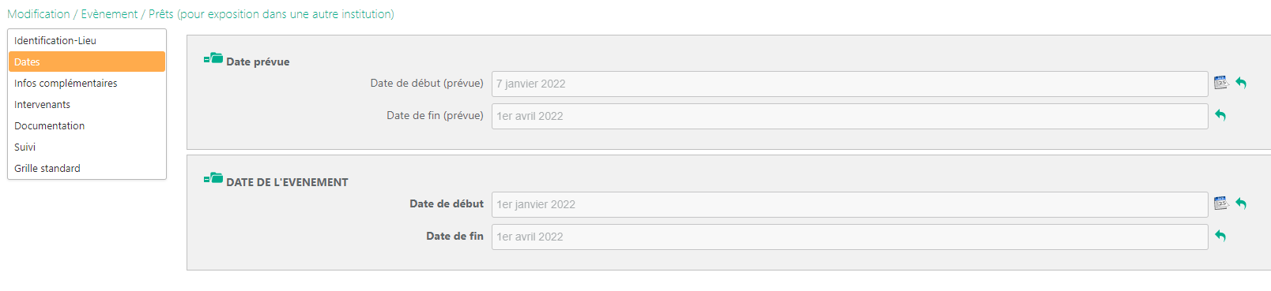This screenshot has width=1271, height=291.
Task: Reset Date de fin (prévue) with undo arrow
Action: 1220,115
